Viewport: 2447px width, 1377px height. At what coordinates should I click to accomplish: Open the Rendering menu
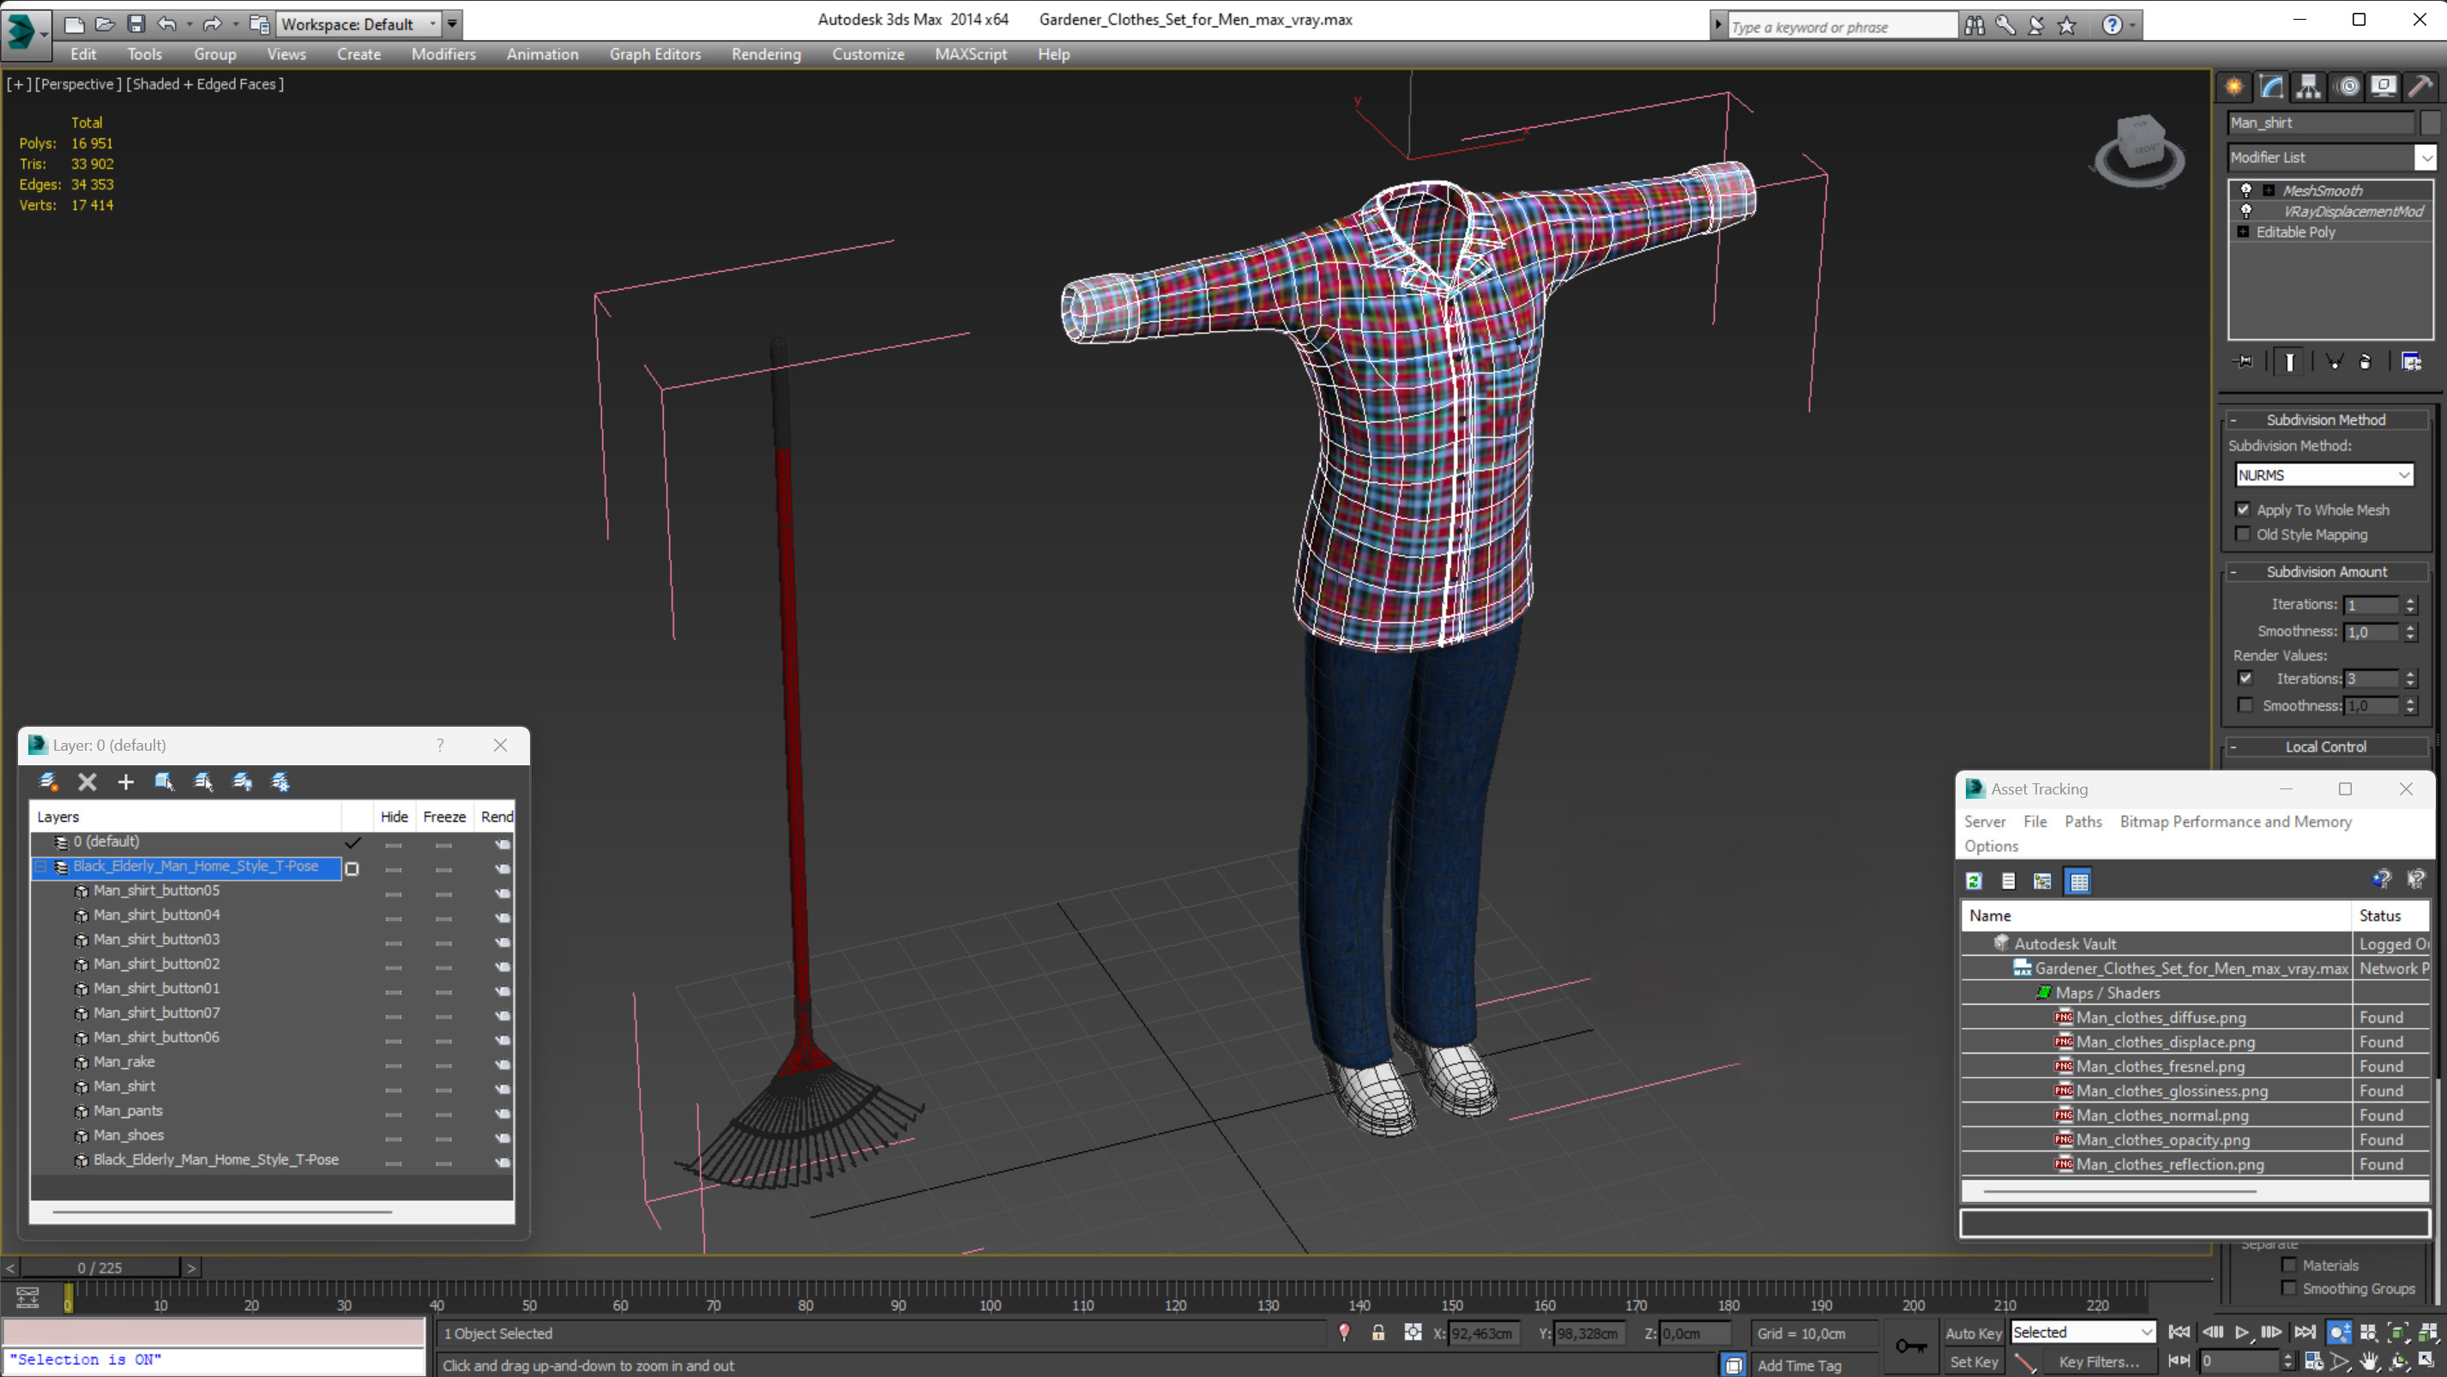[x=766, y=54]
